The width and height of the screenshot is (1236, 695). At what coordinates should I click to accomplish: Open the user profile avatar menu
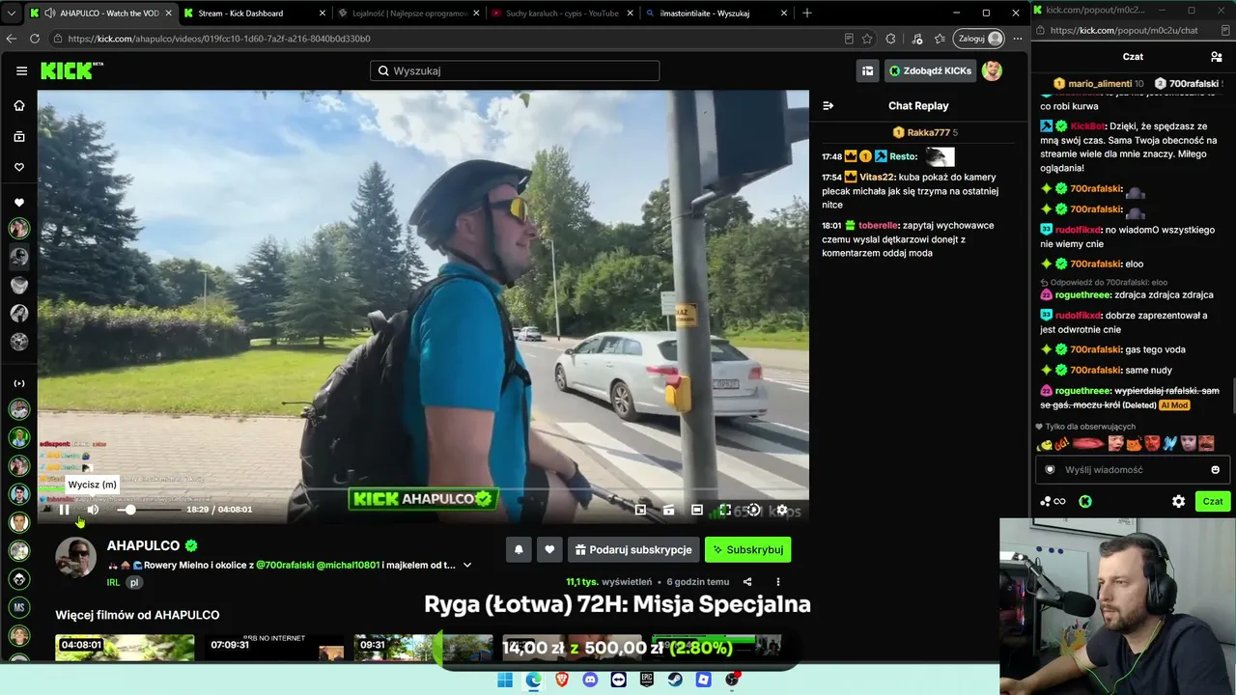tap(992, 70)
